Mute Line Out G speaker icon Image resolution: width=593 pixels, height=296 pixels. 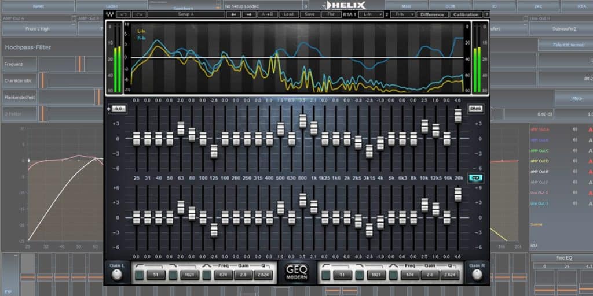tap(575, 193)
